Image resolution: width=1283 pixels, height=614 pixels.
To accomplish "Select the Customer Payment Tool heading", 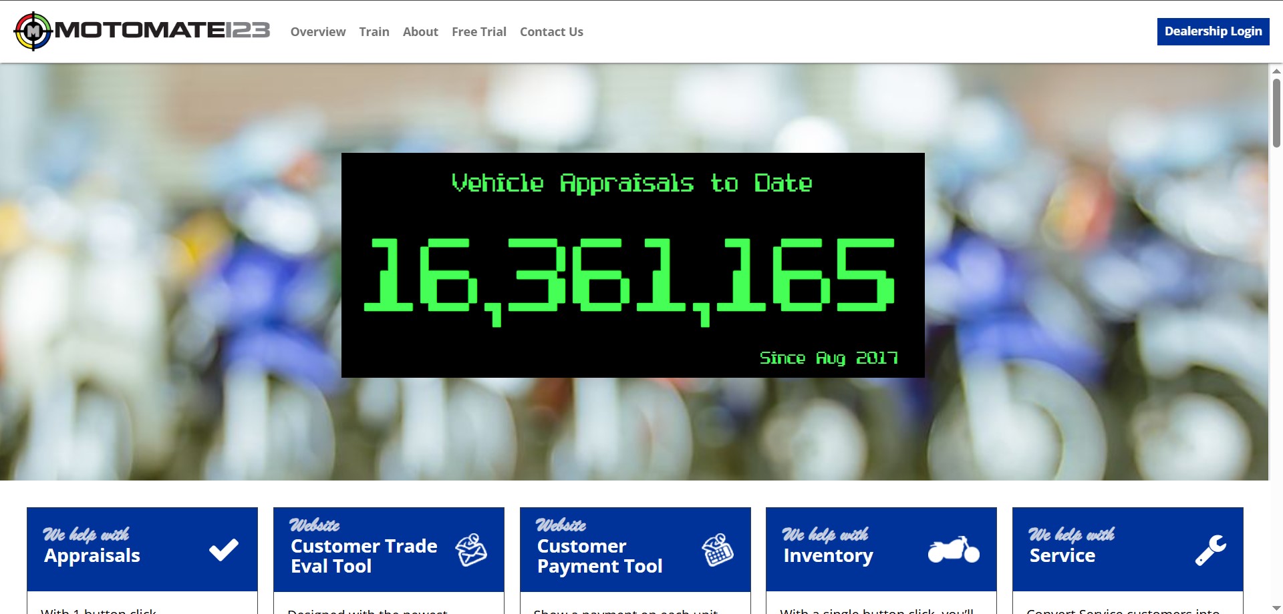I will coord(599,556).
